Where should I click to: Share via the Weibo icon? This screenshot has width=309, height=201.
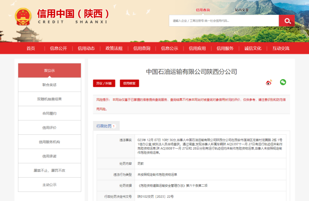tap(269, 82)
